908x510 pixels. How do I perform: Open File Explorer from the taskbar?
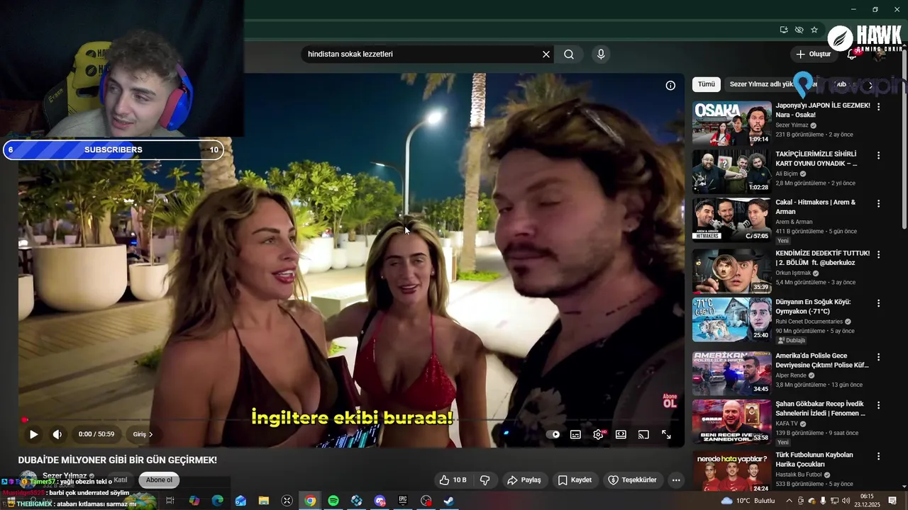(264, 501)
